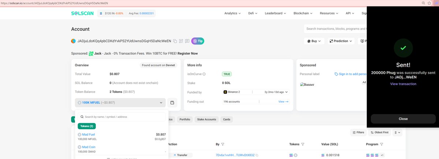Show the account QR code icon
The height and width of the screenshot is (159, 439).
[181, 41]
